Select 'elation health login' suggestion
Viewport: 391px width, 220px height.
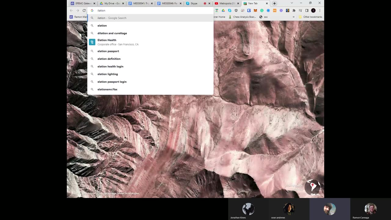(150, 66)
